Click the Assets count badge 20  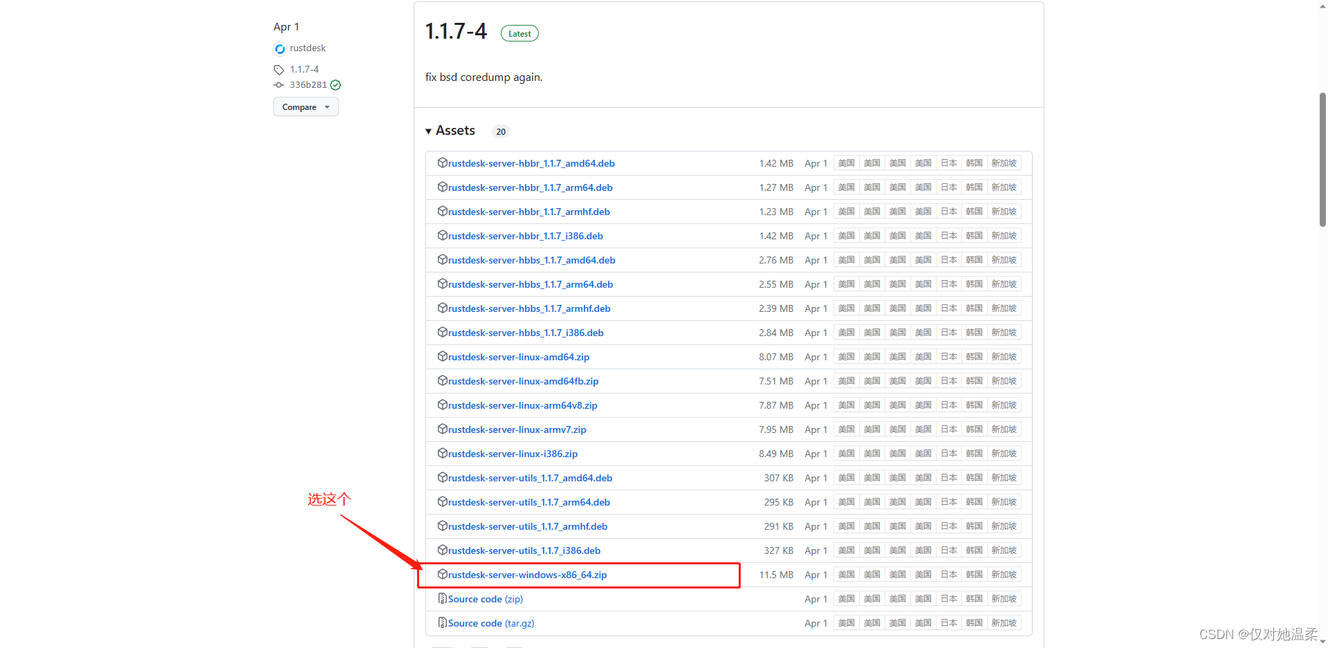(x=501, y=131)
